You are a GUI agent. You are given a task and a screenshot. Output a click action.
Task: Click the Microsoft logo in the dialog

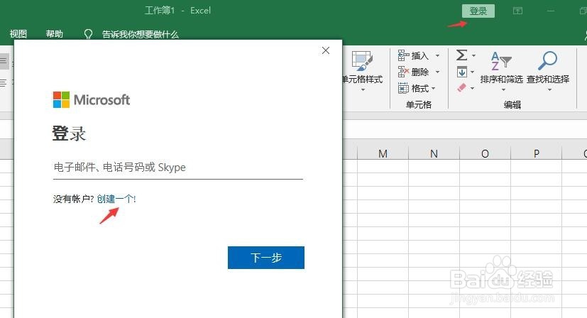click(x=92, y=99)
